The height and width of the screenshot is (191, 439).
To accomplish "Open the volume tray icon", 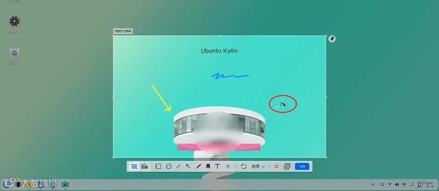I will [x=397, y=184].
